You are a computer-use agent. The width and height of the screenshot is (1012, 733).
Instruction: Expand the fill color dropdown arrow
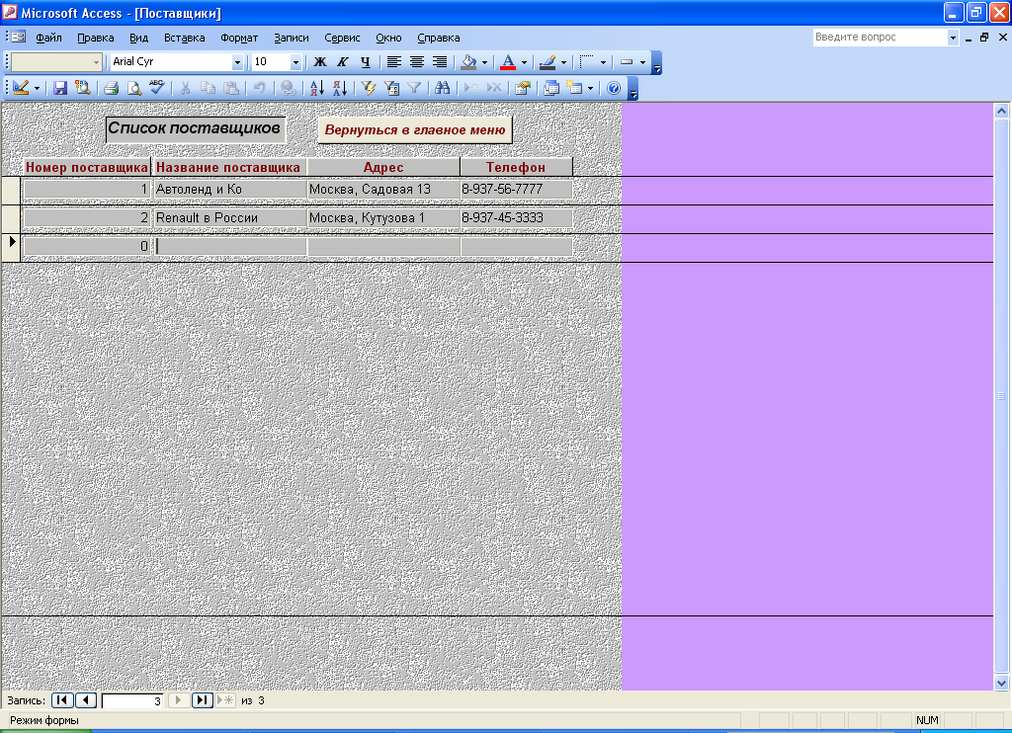pos(484,62)
